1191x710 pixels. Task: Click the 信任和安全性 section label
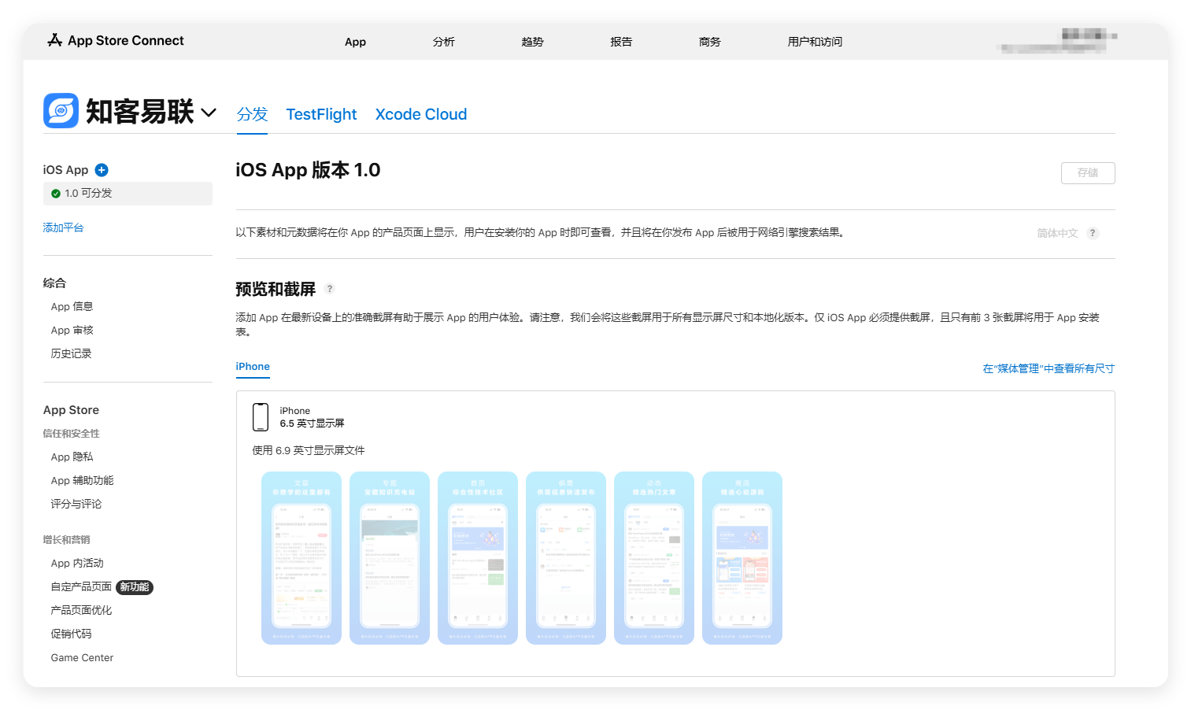72,434
